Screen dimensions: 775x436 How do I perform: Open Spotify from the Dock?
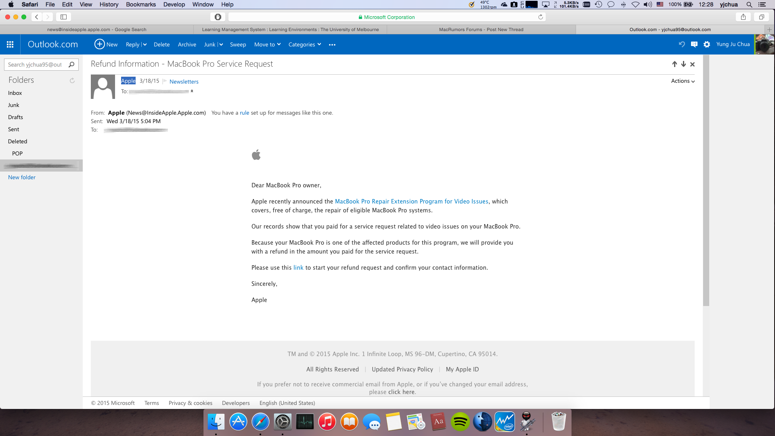460,422
